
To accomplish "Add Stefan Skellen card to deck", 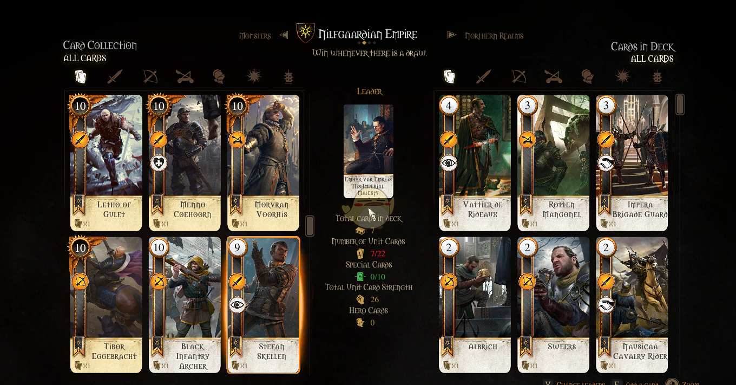I will point(264,305).
